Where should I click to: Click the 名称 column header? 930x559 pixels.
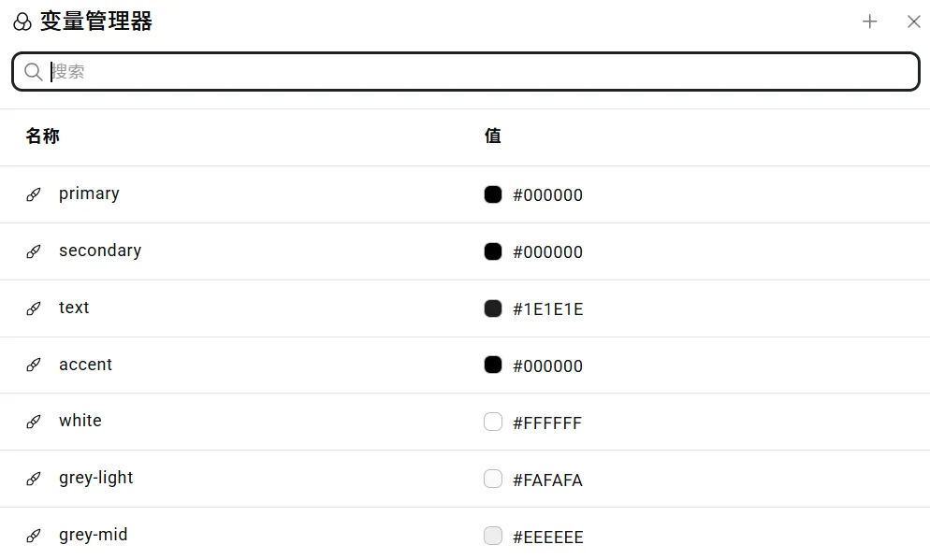coord(42,136)
